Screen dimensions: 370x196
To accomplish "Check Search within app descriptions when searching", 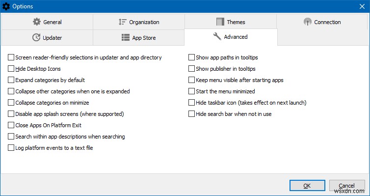I will 11,137.
